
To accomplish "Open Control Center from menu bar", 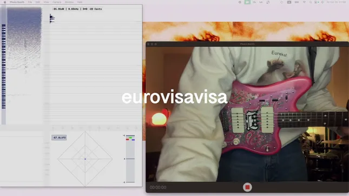I will [x=317, y=2].
